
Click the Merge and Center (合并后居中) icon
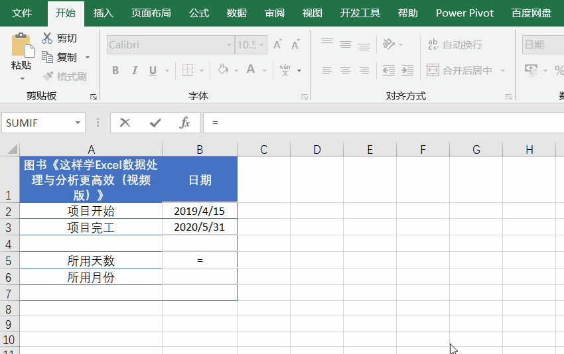(433, 70)
